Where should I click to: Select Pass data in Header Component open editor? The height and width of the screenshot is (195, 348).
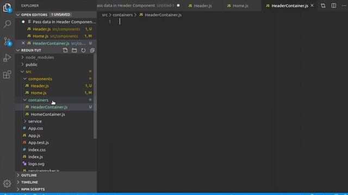point(64,22)
